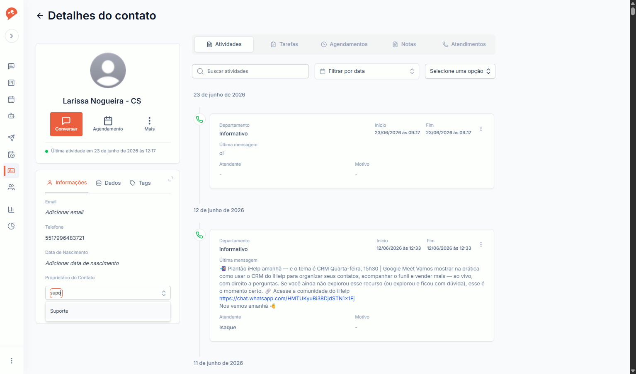Viewport: 636px width, 374px height.
Task: Open the bar chart reports icon
Action: (11, 210)
